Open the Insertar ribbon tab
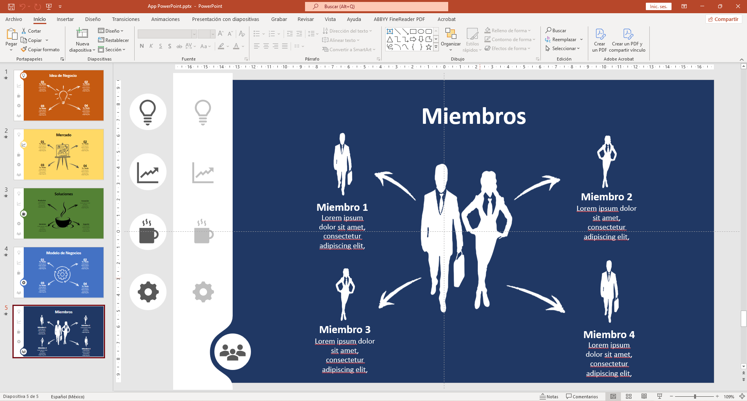Screen dimensions: 747x401 (x=65, y=19)
